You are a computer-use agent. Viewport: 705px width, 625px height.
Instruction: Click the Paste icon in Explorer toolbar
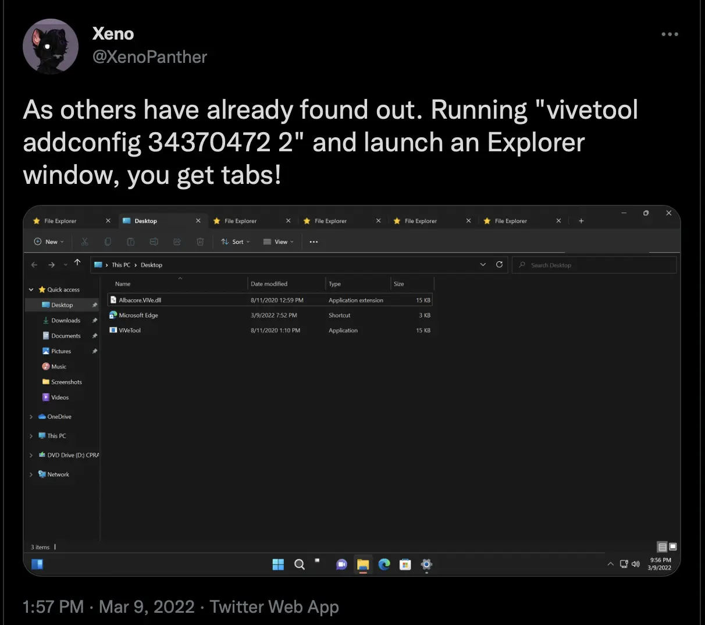pos(131,242)
